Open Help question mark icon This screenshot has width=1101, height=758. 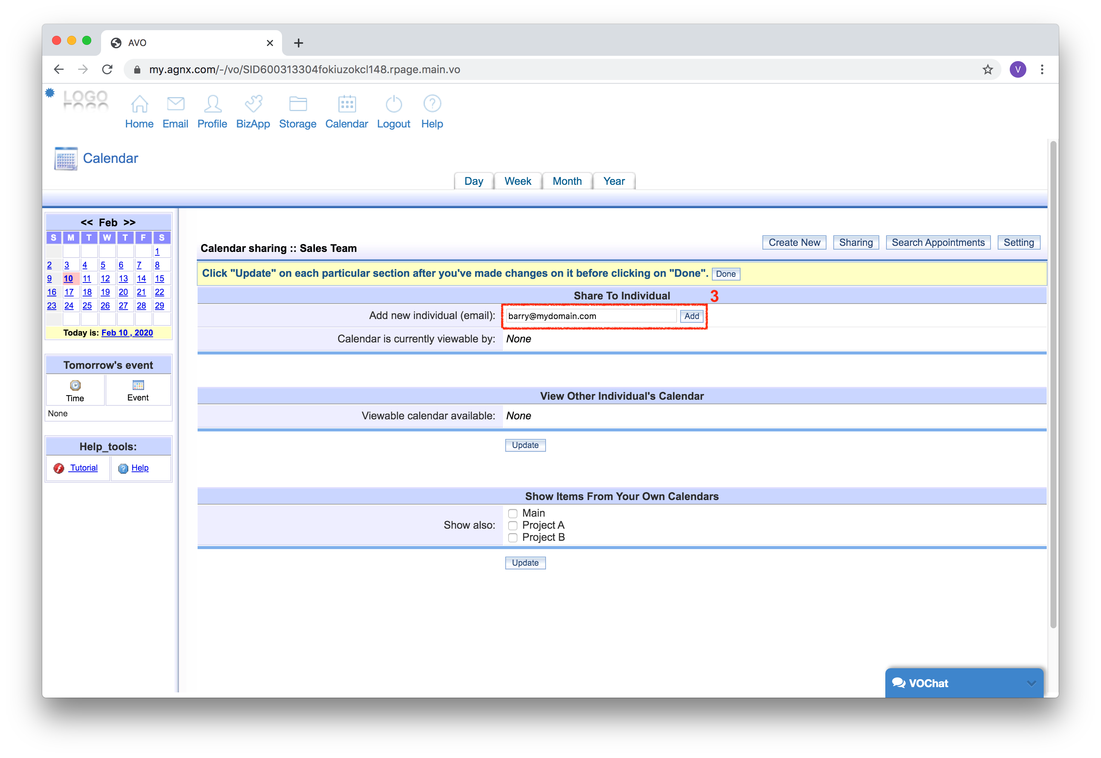point(432,104)
